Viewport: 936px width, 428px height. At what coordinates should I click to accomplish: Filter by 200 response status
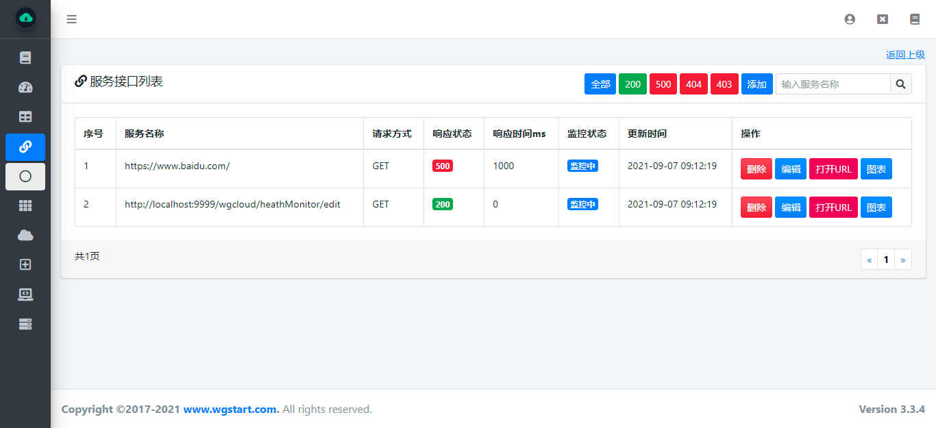(632, 84)
